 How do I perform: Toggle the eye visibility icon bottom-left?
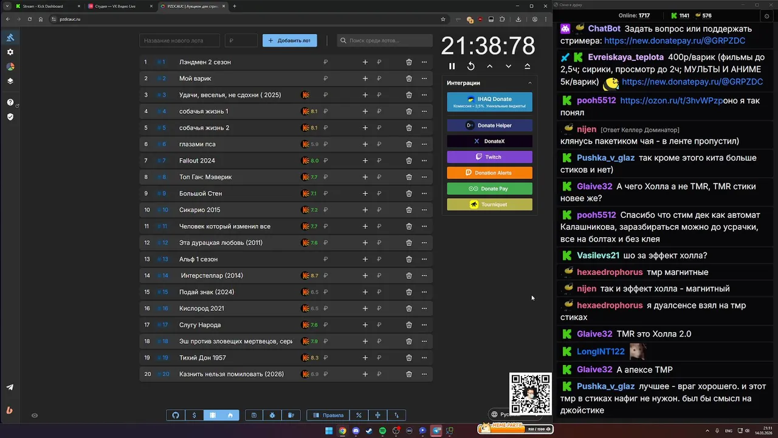tap(35, 415)
